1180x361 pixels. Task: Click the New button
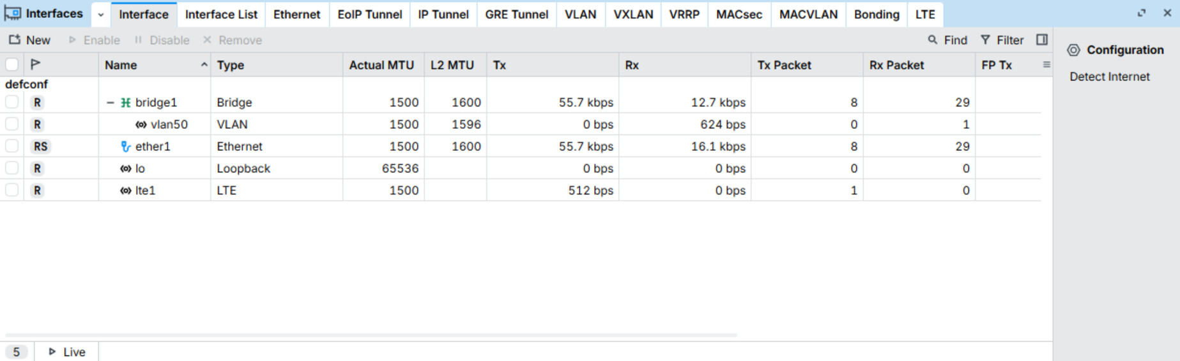[x=29, y=40]
